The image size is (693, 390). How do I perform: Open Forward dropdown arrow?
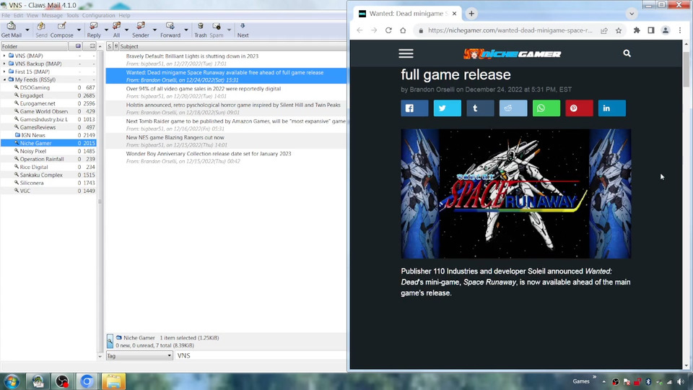186,30
